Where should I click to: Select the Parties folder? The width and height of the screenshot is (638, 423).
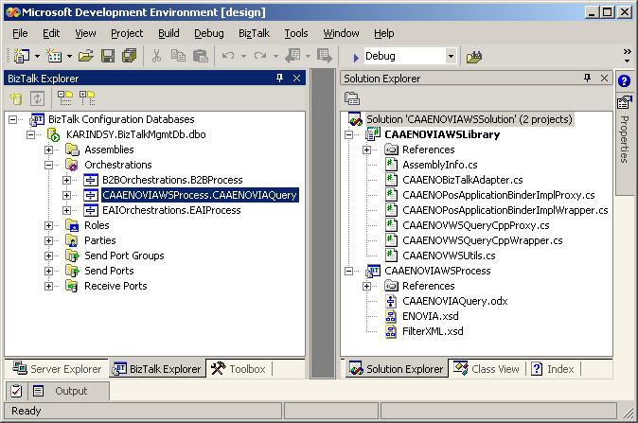[99, 240]
